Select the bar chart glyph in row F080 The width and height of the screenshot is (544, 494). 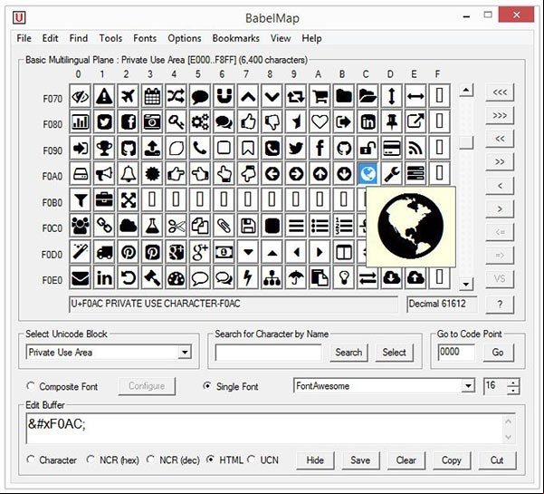[x=81, y=121]
